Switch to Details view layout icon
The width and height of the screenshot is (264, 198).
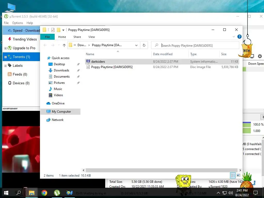point(233,175)
